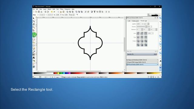Image resolution: width=194 pixels, height=109 pixels.
Task: Pick the yellow swatch in color palette
Action: pyautogui.click(x=58, y=73)
